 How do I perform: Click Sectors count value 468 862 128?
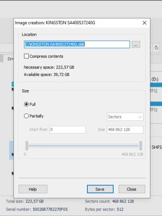click(123, 201)
